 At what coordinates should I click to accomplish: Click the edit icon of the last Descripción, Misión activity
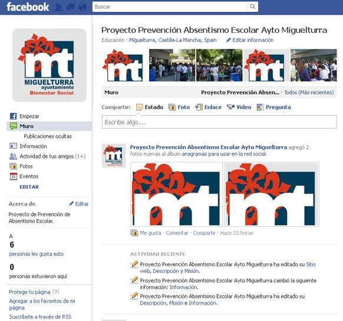pos(134,296)
